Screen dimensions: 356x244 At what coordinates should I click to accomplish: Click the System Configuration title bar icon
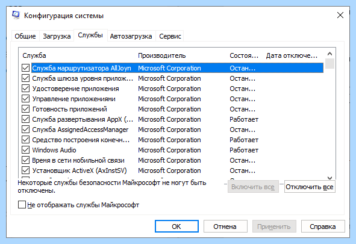pyautogui.click(x=16, y=15)
